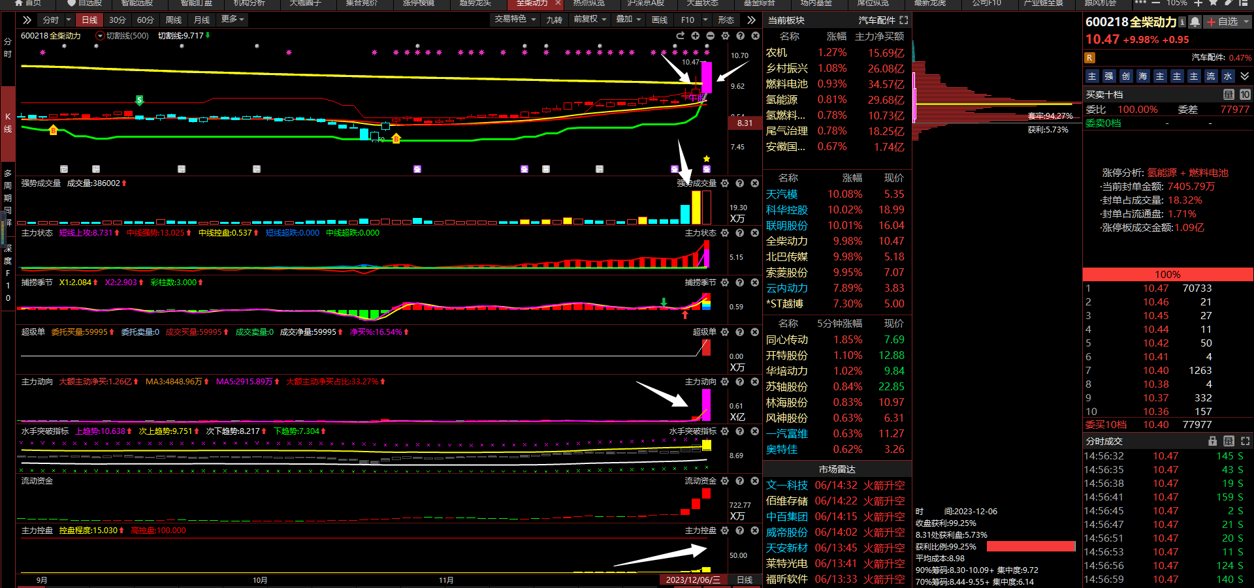The width and height of the screenshot is (1254, 588).
Task: Click the 流 tag icon in tag row
Action: (1211, 76)
